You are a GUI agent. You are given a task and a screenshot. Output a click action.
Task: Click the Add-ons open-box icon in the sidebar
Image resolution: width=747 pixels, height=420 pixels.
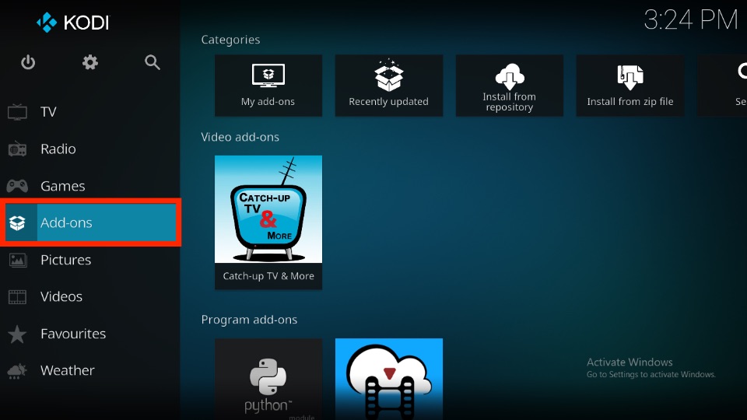17,222
